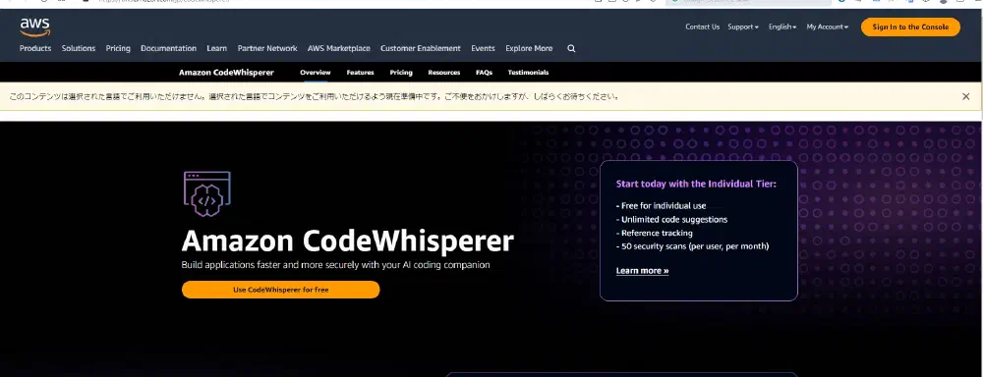Expand the My Account dropdown

[x=827, y=27]
